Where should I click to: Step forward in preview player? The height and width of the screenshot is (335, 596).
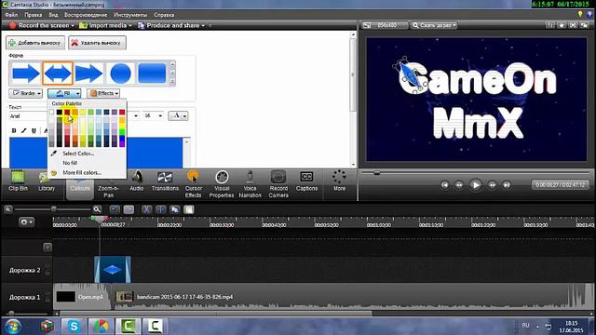(492, 185)
